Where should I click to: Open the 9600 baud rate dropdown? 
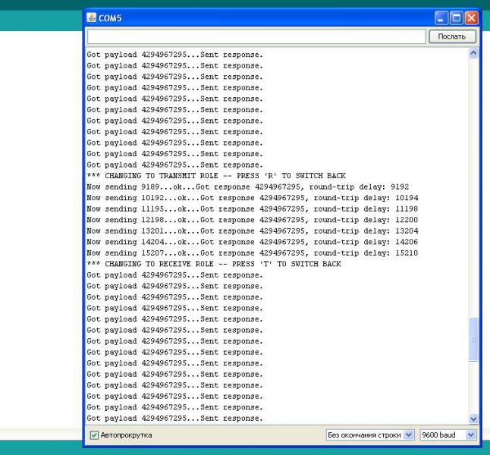point(448,435)
